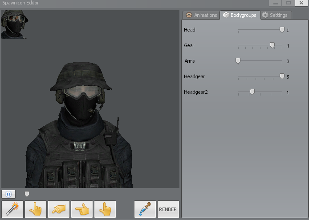This screenshot has height=220, width=309.
Task: Click the spawnicon preview thumbnail in the corner
Action: click(x=15, y=25)
